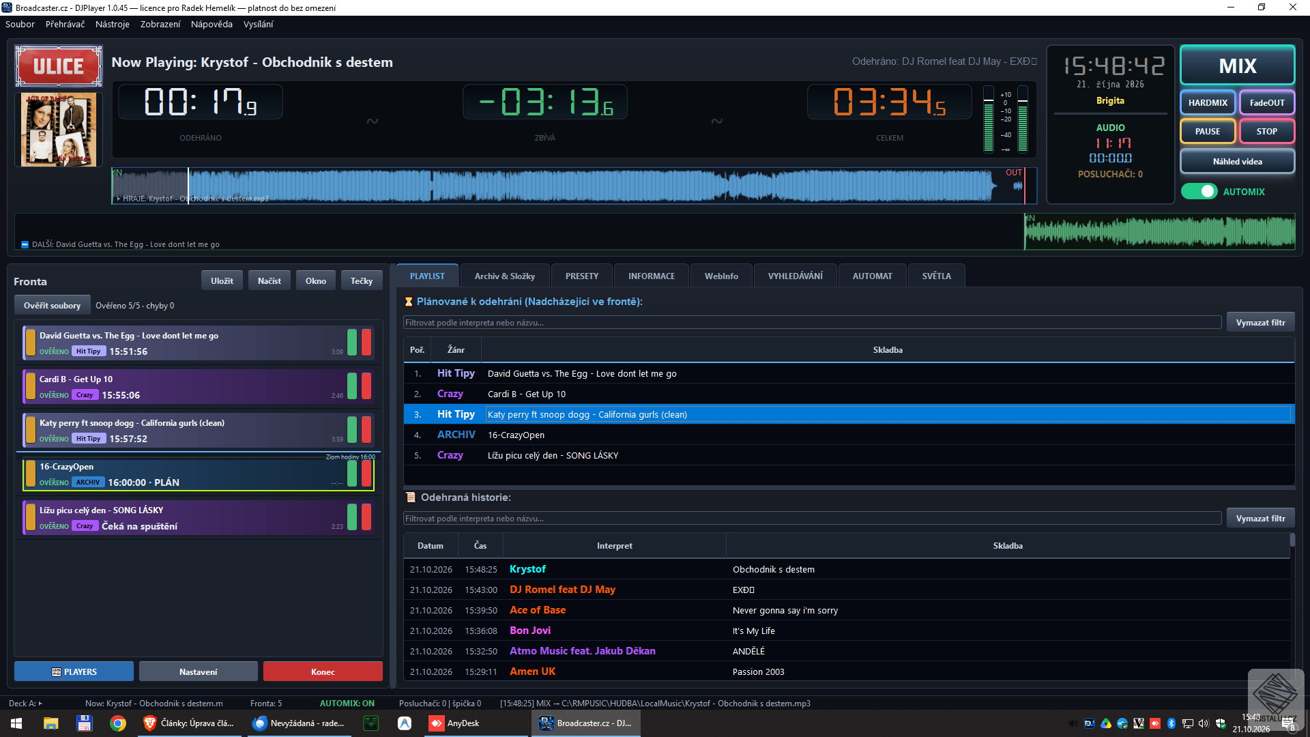Open Google Chrome from the taskbar
The width and height of the screenshot is (1310, 737).
point(118,723)
